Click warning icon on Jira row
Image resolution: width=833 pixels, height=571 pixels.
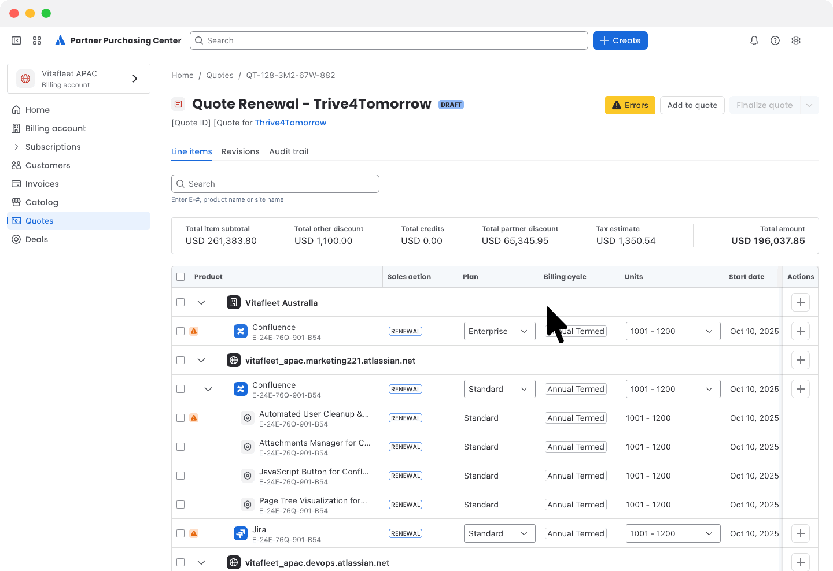[x=194, y=533]
